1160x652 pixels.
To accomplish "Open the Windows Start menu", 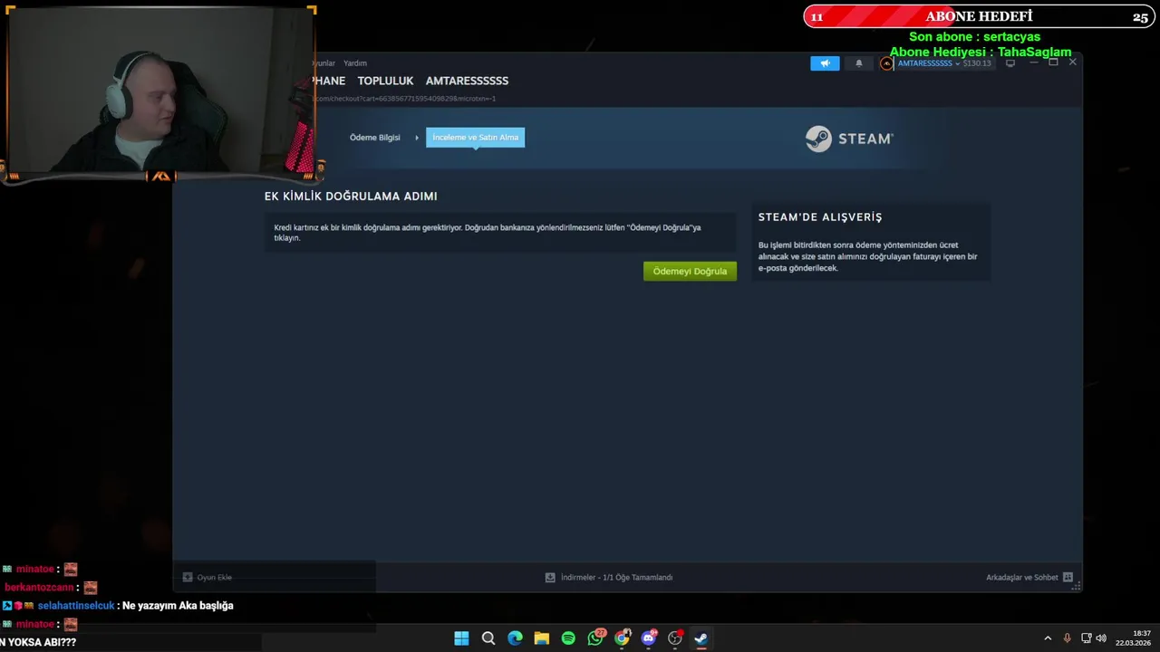I will tap(461, 638).
